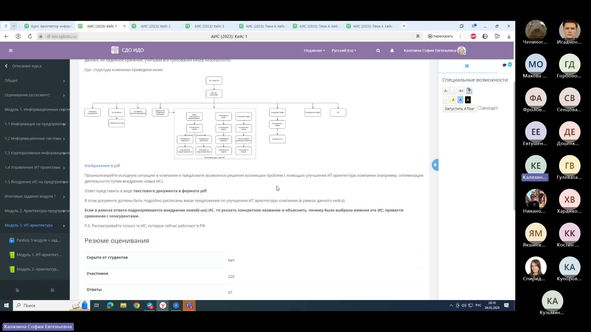Increase font size with A+ button

click(x=461, y=91)
